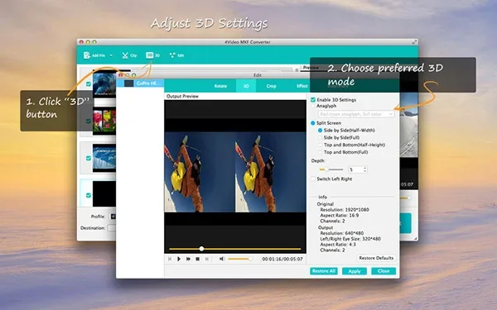
Task: Click the Profile label in main window
Action: [x=98, y=217]
